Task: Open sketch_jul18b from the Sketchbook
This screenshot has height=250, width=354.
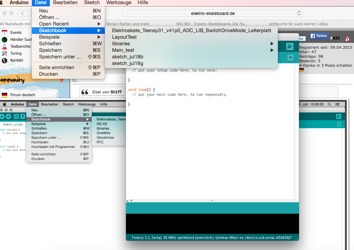Action: 191,57
